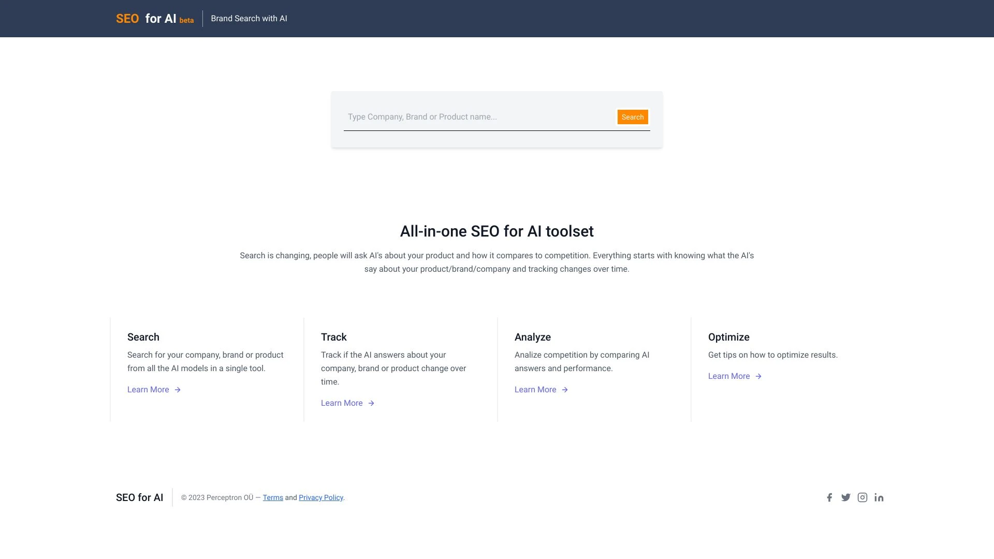994x559 pixels.
Task: Click SEO for AI text in the footer
Action: [139, 497]
